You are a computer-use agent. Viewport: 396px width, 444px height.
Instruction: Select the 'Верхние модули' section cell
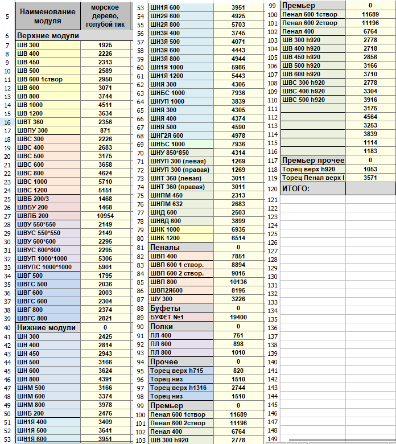48,35
